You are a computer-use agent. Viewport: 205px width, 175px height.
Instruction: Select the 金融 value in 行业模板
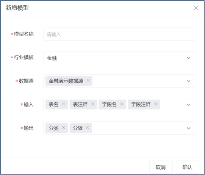click(x=52, y=58)
